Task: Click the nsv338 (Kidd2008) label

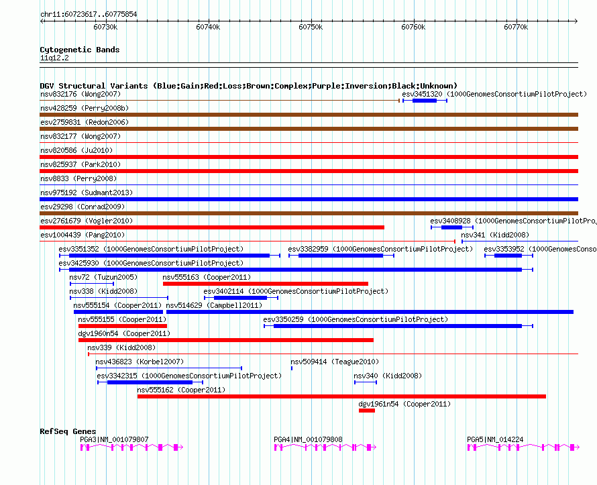Action: click(x=103, y=291)
